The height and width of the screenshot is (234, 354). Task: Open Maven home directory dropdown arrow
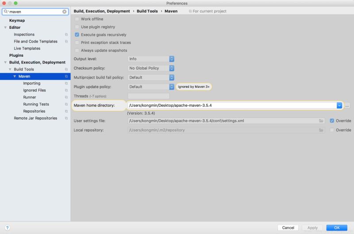(339, 105)
